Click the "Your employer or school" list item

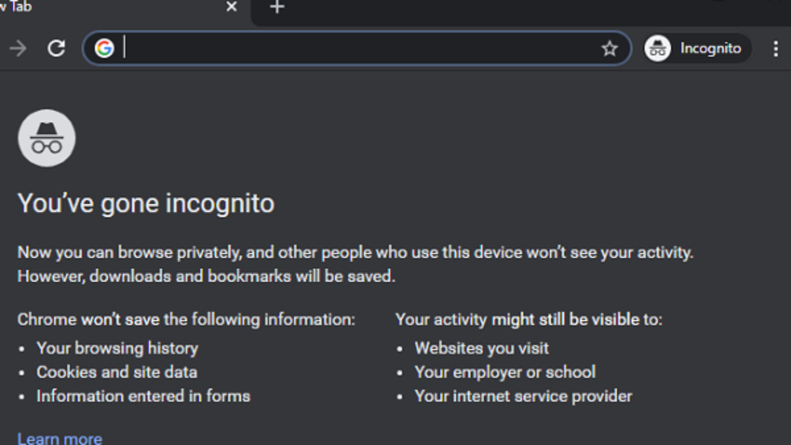505,372
